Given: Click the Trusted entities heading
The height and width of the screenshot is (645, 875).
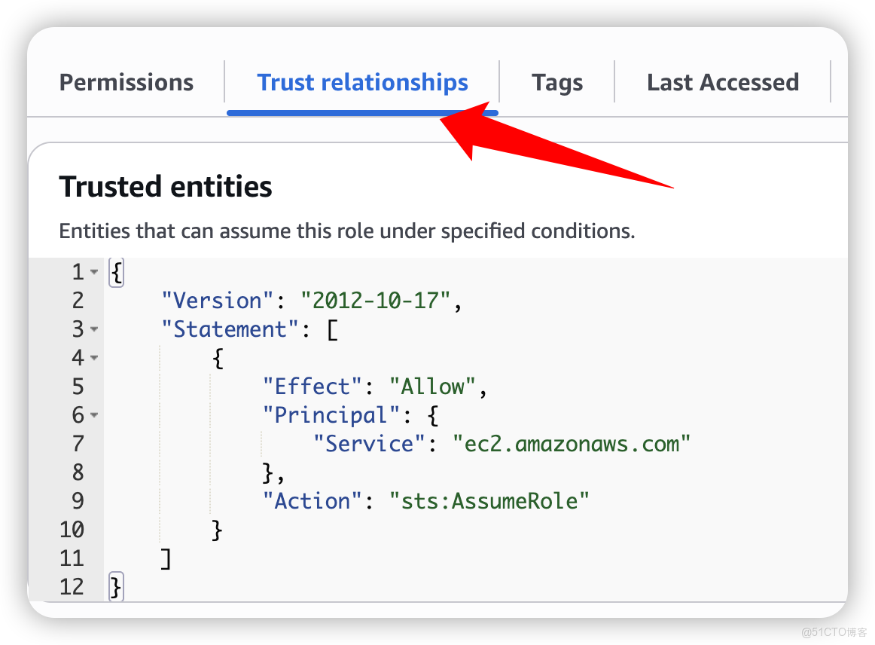Looking at the screenshot, I should 166,186.
